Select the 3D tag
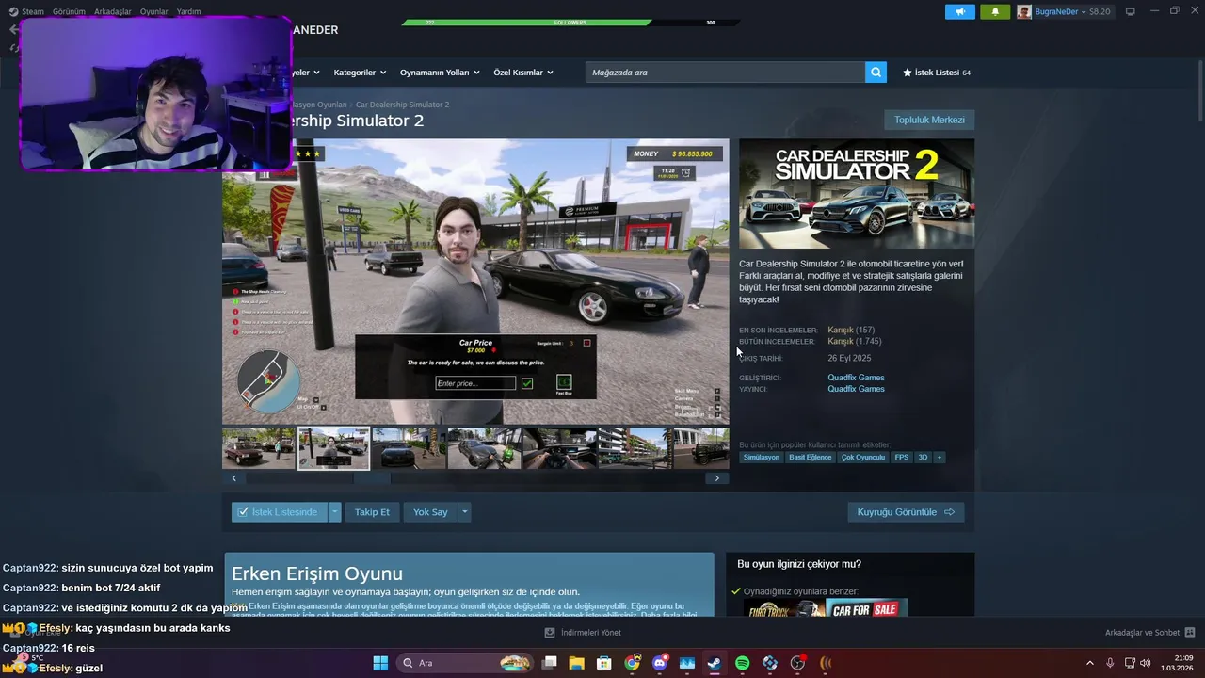The width and height of the screenshot is (1205, 678). click(923, 458)
